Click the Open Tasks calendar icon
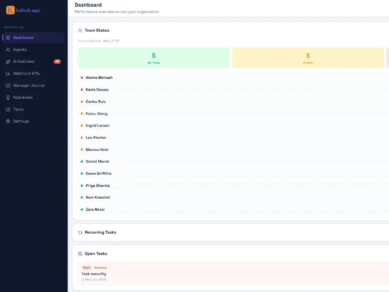 tap(80, 254)
